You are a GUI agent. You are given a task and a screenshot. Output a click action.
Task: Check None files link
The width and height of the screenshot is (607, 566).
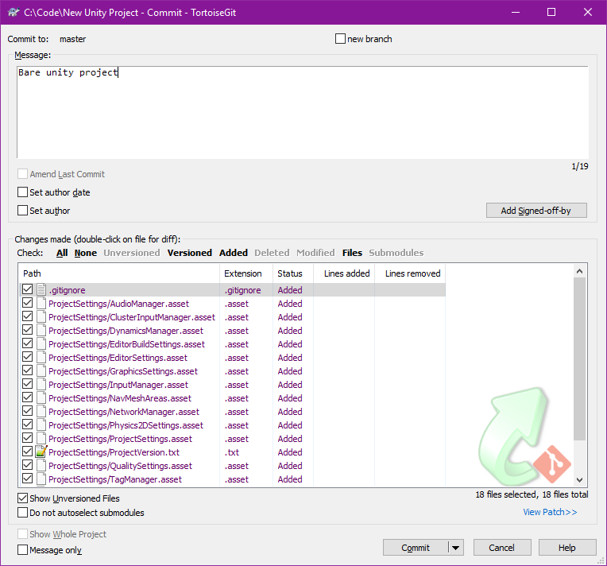pyautogui.click(x=86, y=253)
